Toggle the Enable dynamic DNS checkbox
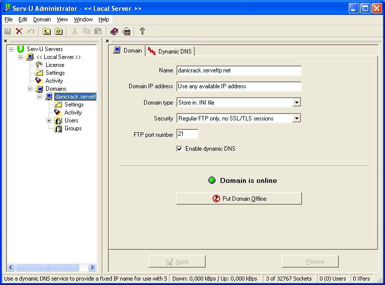 pyautogui.click(x=179, y=149)
